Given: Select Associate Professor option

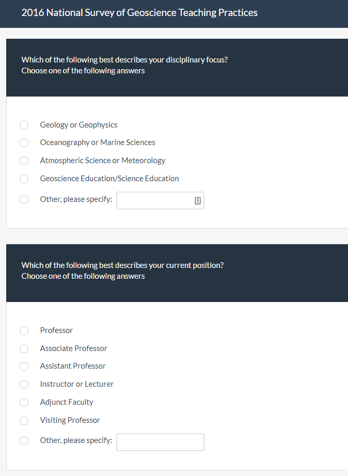Looking at the screenshot, I should (24, 348).
